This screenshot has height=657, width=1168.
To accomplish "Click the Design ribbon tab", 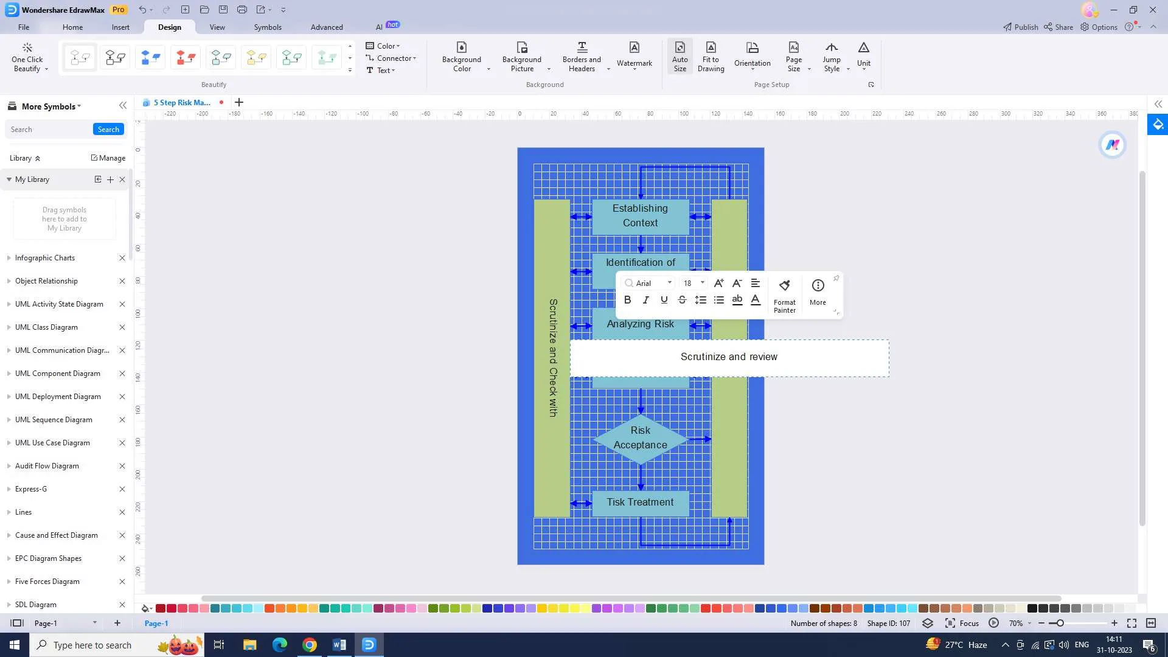I will pos(169,27).
